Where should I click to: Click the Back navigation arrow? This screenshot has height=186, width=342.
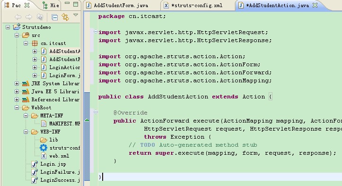pos(18,17)
